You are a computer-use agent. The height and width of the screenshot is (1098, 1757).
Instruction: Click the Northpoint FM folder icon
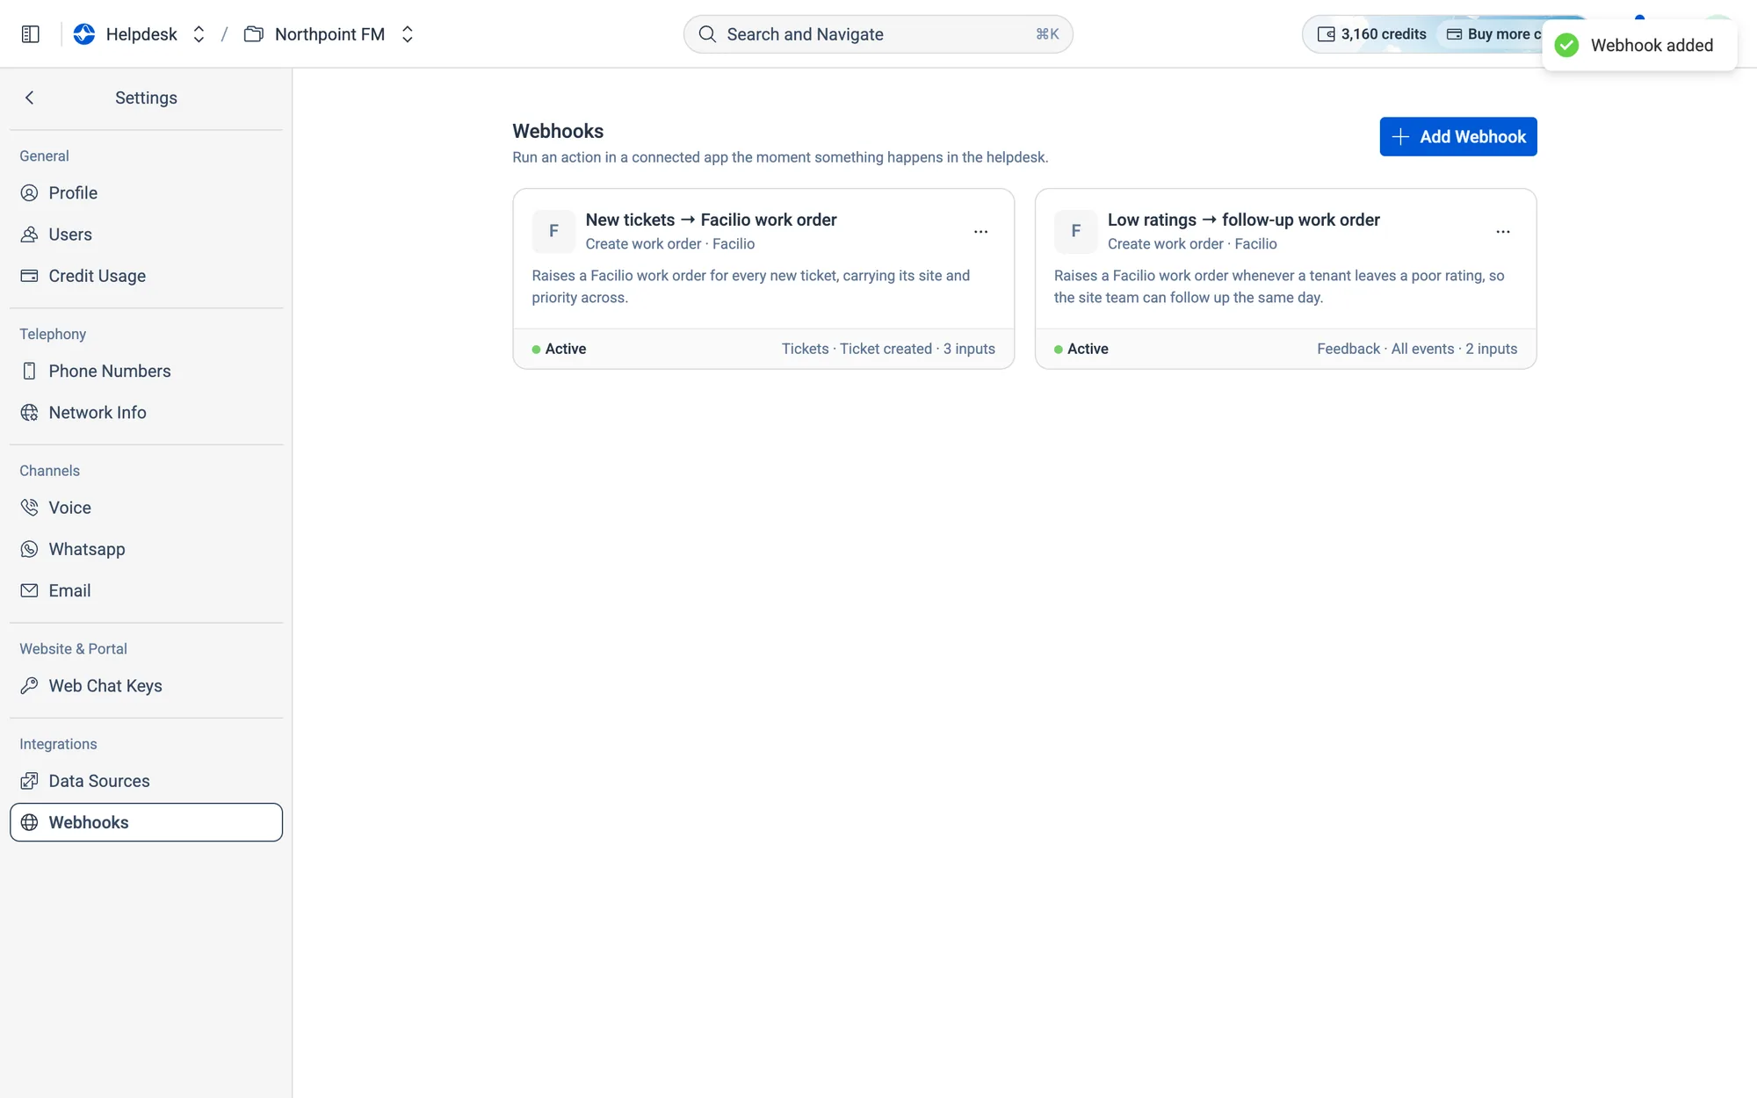tap(254, 34)
